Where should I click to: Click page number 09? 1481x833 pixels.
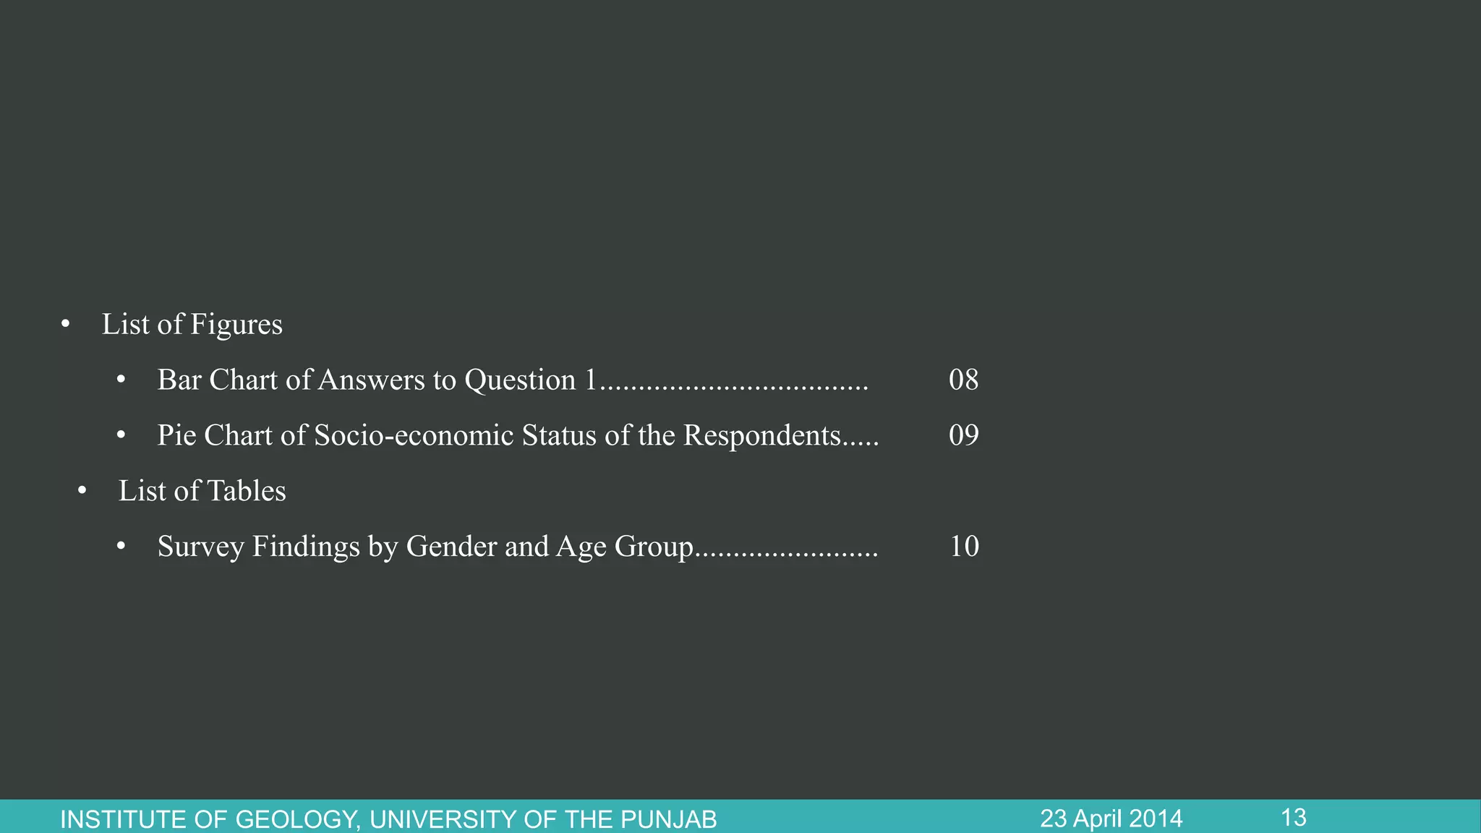[x=963, y=435]
